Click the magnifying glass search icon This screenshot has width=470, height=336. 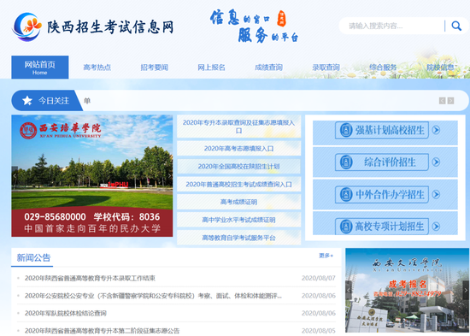(456, 27)
